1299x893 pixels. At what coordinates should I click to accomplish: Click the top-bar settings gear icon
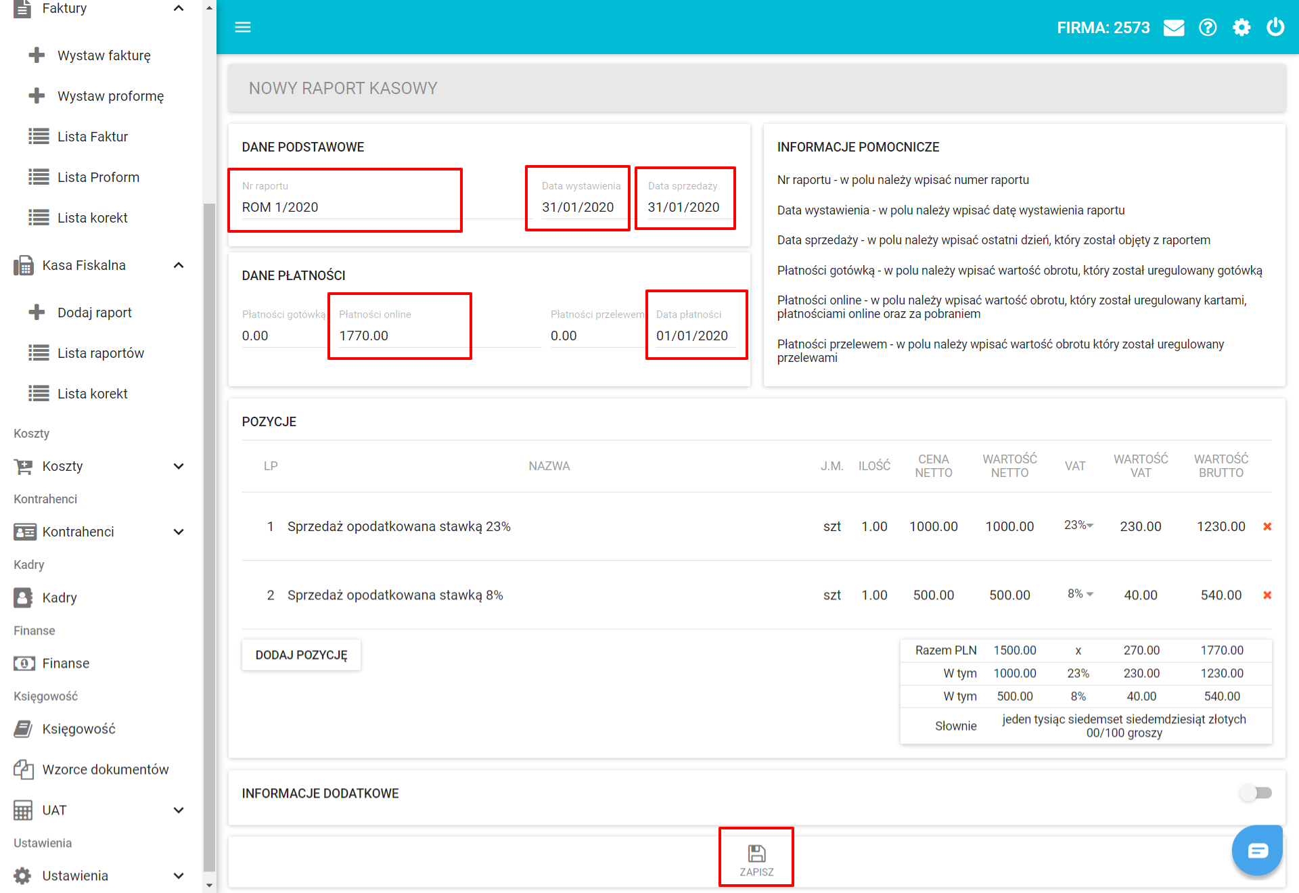point(1241,28)
